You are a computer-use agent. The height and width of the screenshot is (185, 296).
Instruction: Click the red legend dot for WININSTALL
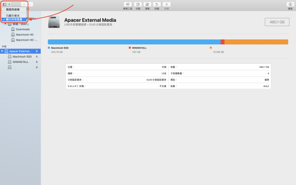coord(129,48)
